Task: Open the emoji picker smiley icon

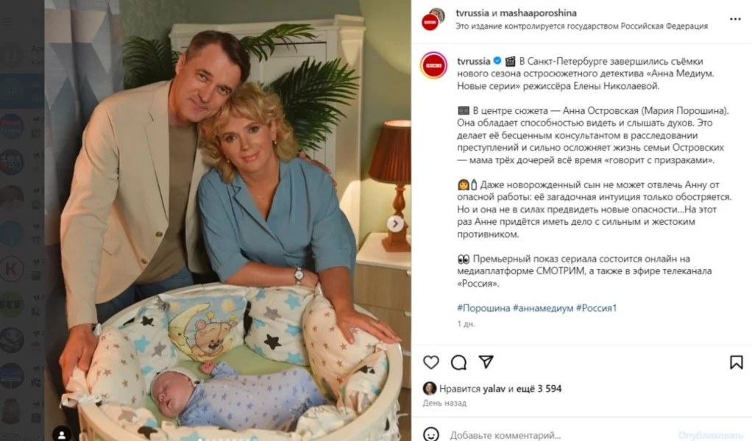Action: (430, 434)
